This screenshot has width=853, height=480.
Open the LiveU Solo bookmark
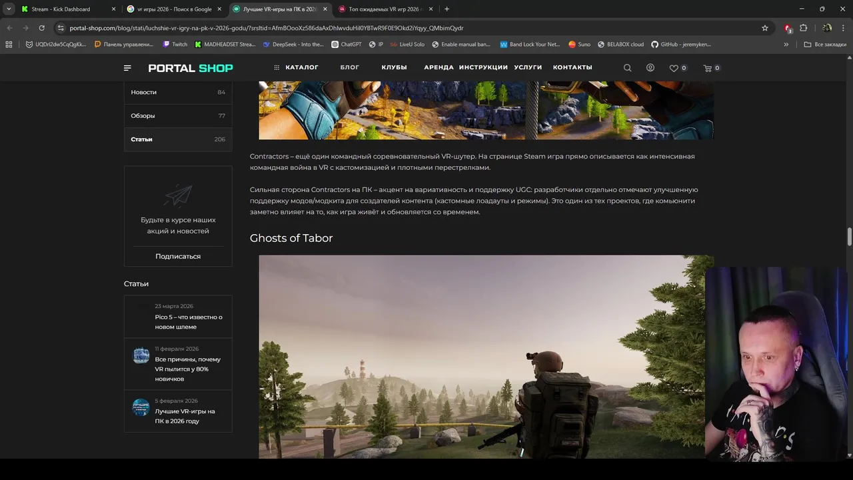click(x=407, y=45)
